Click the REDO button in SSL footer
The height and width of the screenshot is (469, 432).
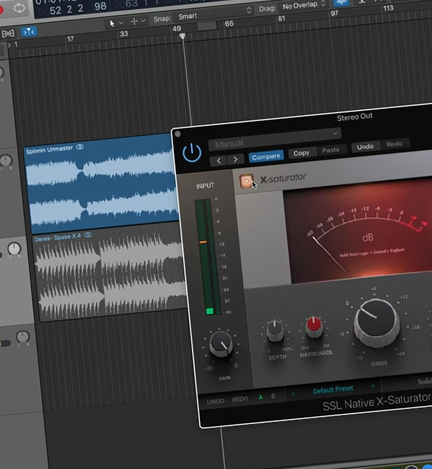(x=240, y=399)
